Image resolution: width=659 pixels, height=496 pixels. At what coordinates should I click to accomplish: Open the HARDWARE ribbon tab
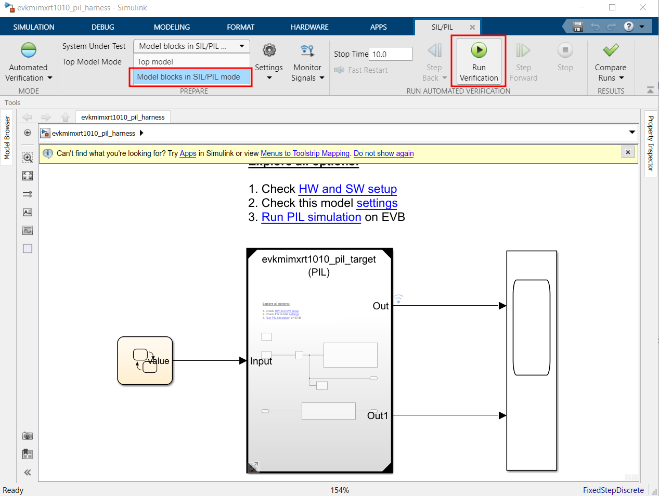[309, 27]
